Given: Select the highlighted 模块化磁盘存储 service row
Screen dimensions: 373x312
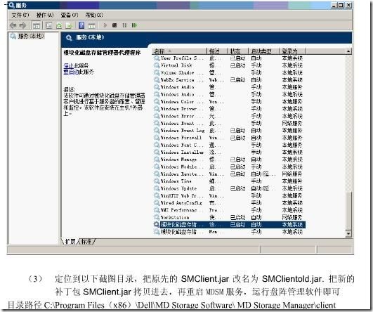Looking at the screenshot, I should [229, 224].
